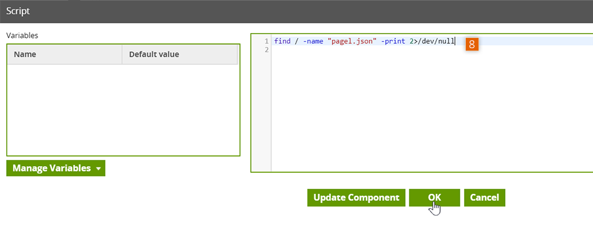This screenshot has width=593, height=227.
Task: Click the "pagel.json" string in script
Action: [x=352, y=41]
